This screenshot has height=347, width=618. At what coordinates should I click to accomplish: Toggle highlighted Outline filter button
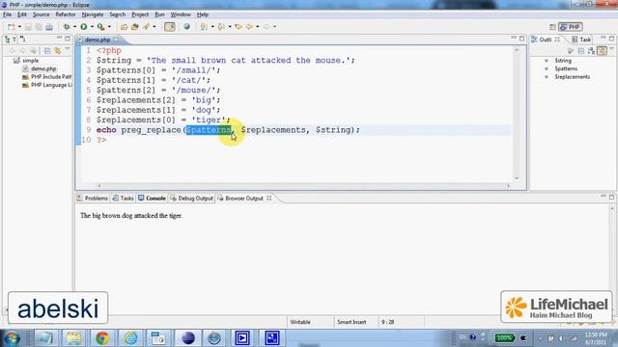(602, 51)
